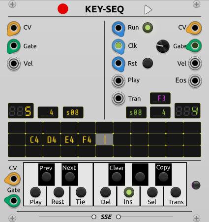Click the Clear black-key button
209x222 pixels.
pyautogui.click(x=117, y=177)
